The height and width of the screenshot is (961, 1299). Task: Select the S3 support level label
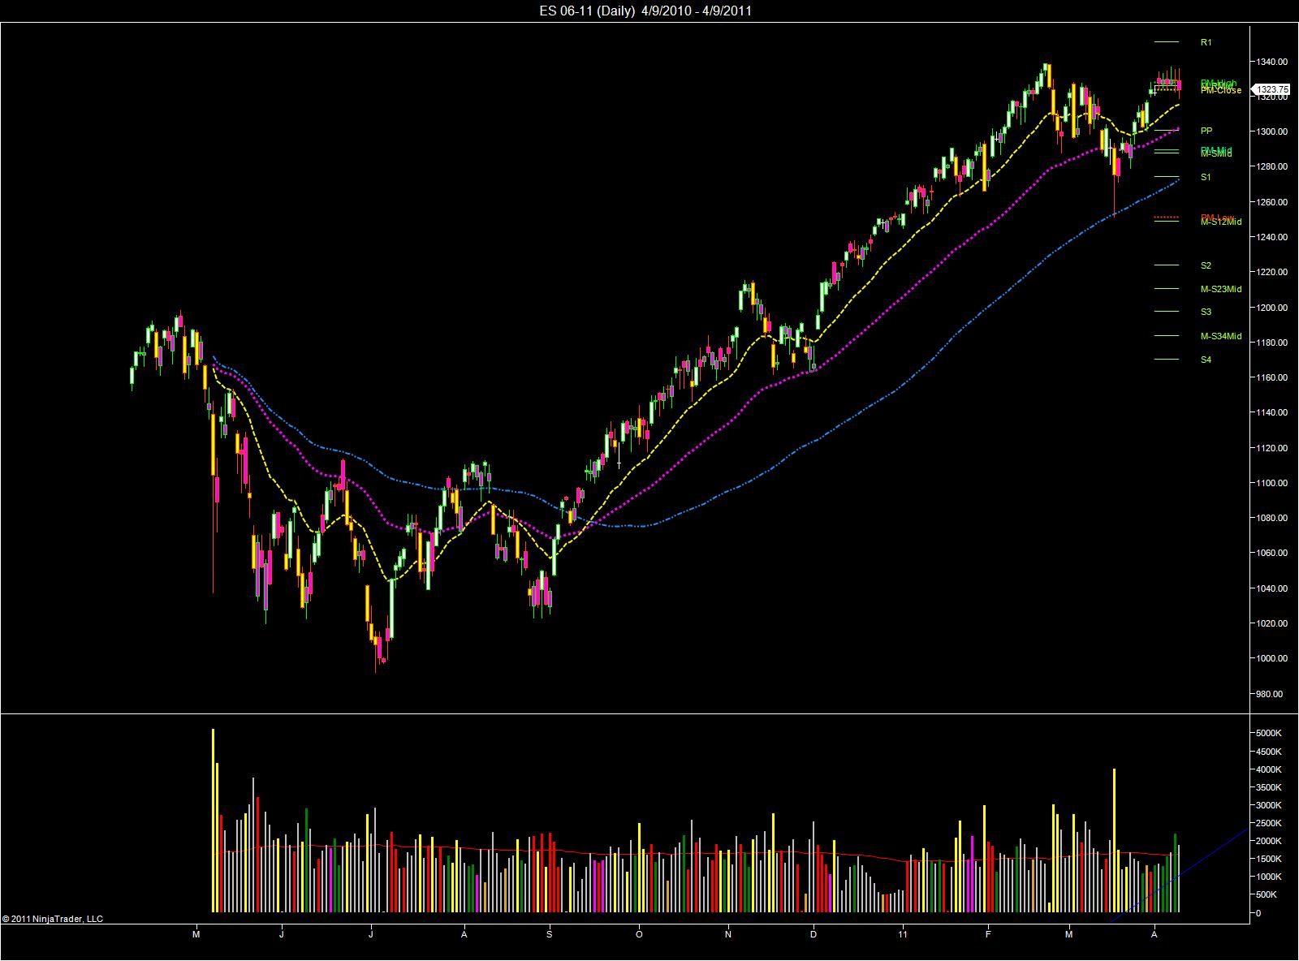coord(1206,312)
